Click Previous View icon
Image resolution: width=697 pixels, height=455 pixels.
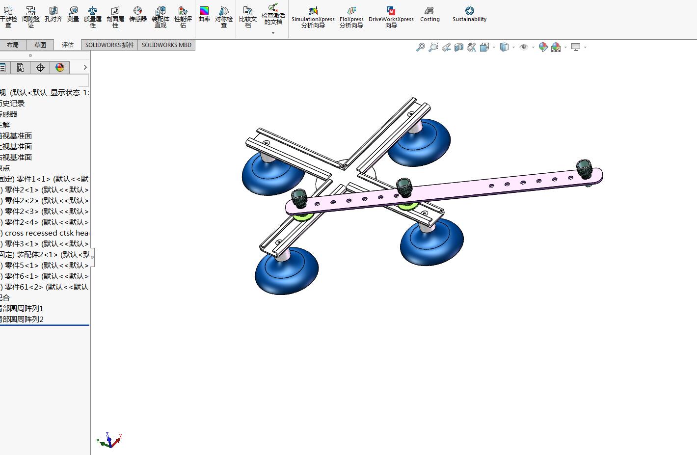tap(446, 47)
